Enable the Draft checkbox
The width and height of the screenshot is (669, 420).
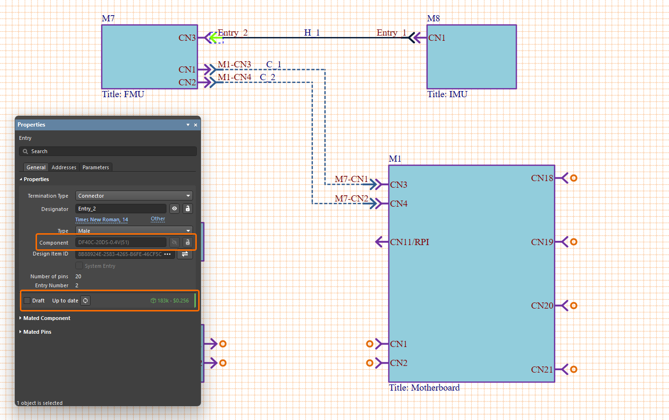tap(27, 301)
